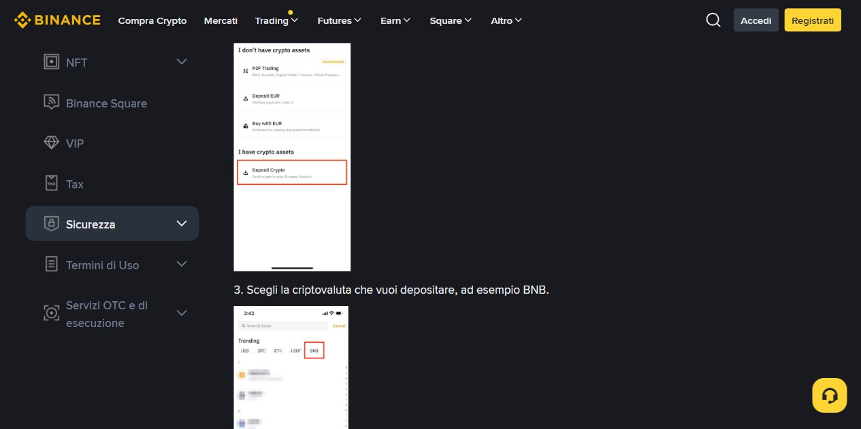Click the VIP diamond icon
Viewport: 861px width, 429px height.
click(x=52, y=143)
